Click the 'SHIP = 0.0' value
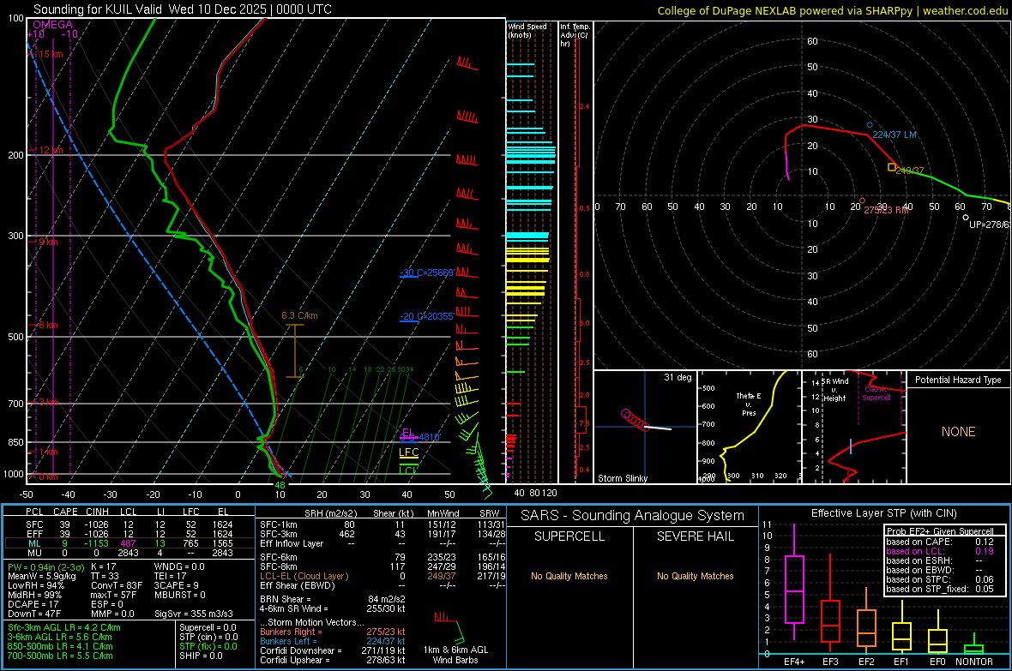Viewport: 1012px width, 671px height. pos(201,656)
